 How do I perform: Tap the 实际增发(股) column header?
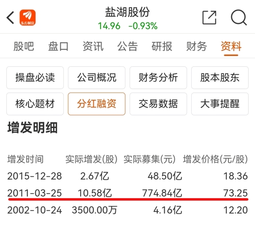91,159
